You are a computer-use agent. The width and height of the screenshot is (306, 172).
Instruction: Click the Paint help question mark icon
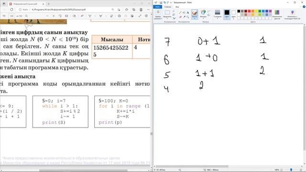point(304,7)
